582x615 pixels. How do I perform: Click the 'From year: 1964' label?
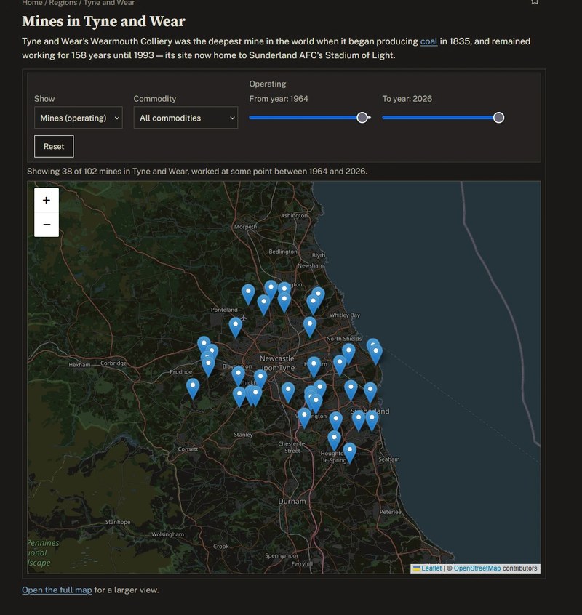[279, 99]
